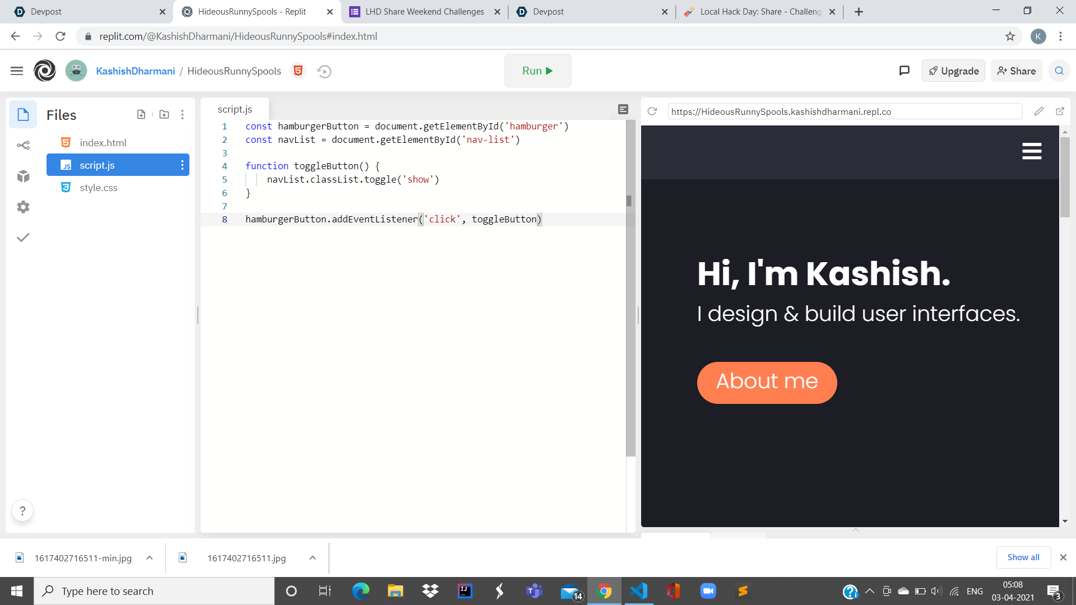Screen dimensions: 1076x605
Task: Expand options for 1617402716511-min.jpg download
Action: pos(150,558)
